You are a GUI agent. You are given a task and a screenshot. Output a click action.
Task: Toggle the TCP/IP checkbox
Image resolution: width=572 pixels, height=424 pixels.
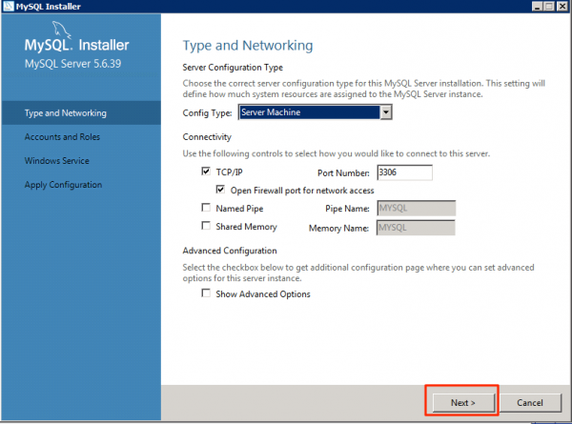(x=206, y=171)
